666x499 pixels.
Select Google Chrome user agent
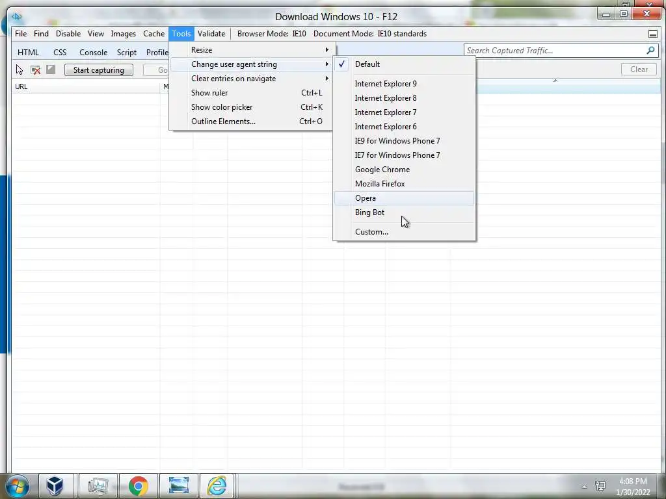404,170
